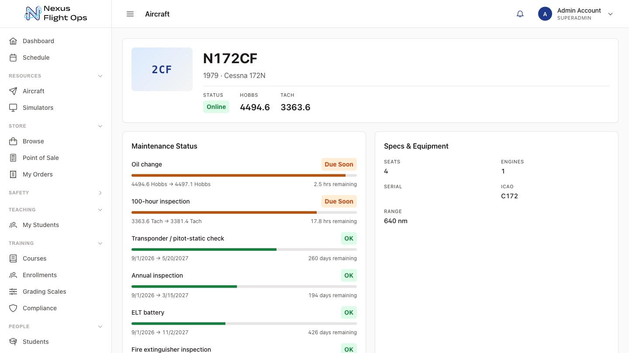Click the 2CF aircraft thumbnail
629x353 pixels.
(162, 69)
